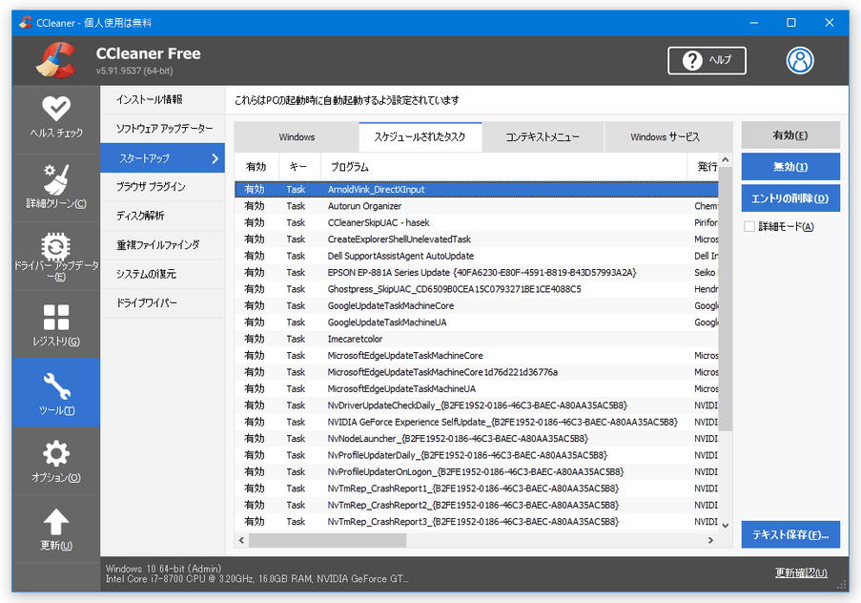Switch to Scheduled Tasks (スケジュールされたタスク) tab

(420, 136)
